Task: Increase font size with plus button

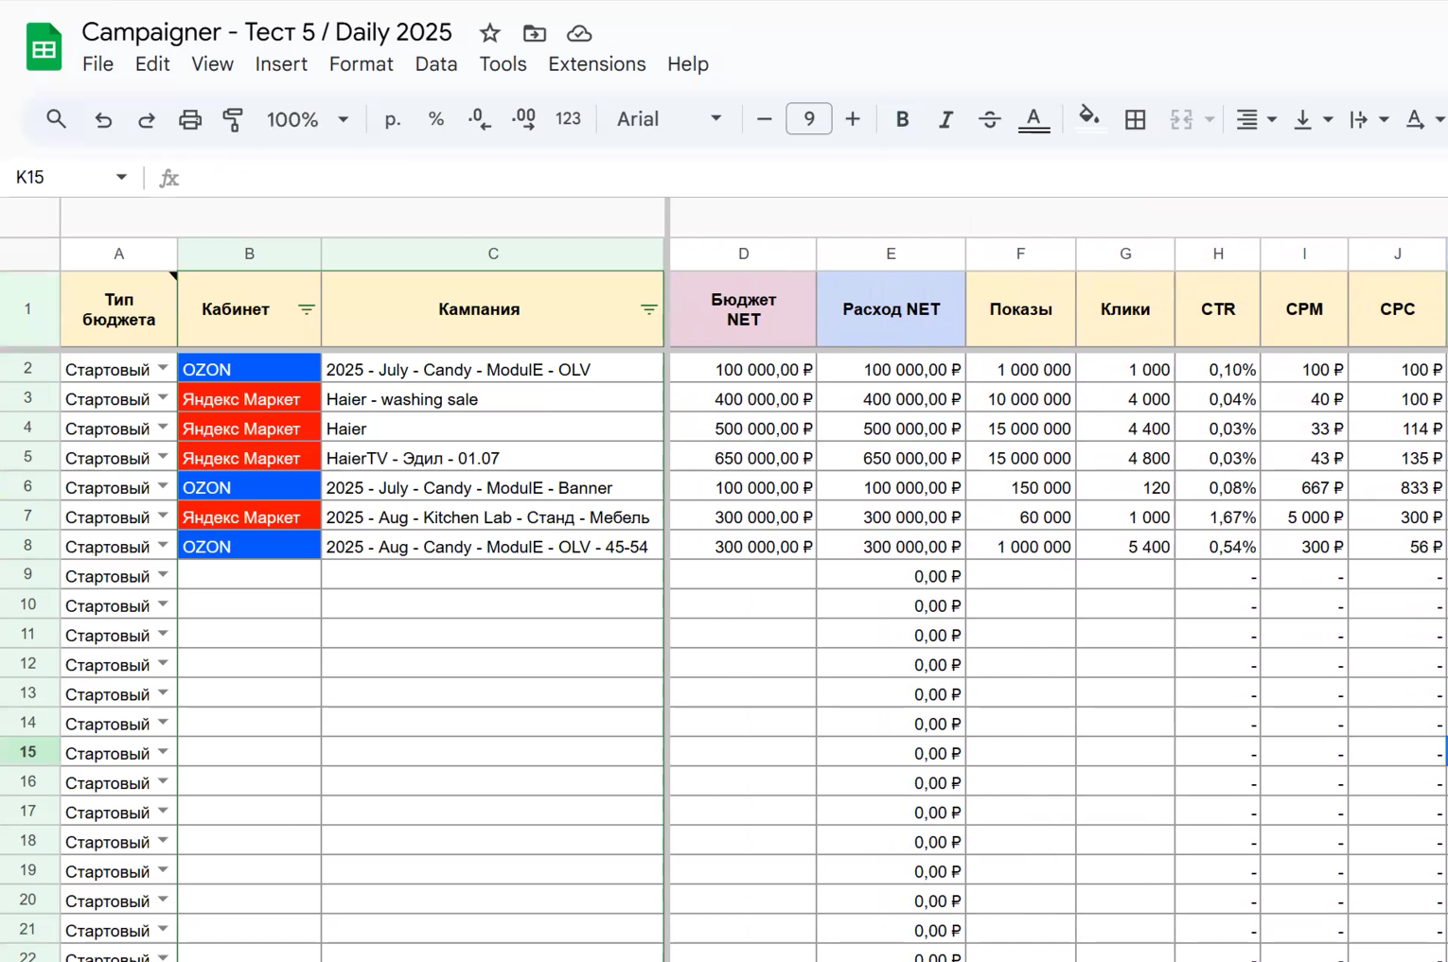Action: pyautogui.click(x=853, y=119)
